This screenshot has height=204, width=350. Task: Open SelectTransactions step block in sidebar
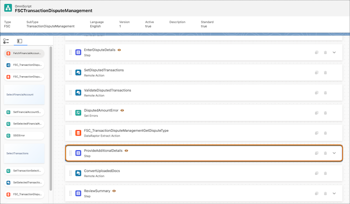click(24, 153)
